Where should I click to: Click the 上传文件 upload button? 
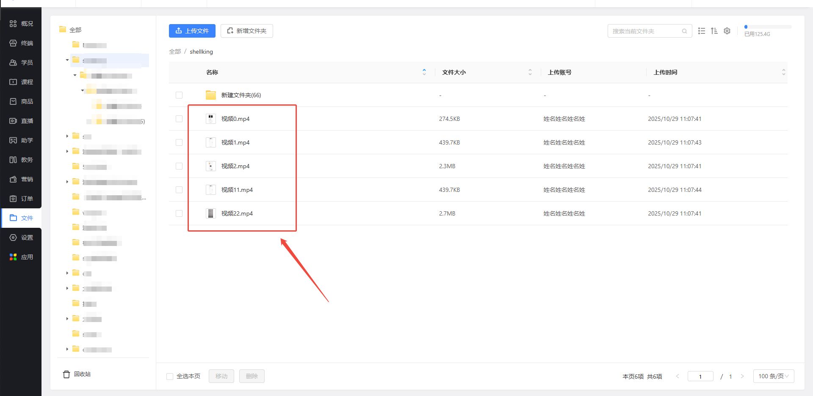(x=192, y=31)
